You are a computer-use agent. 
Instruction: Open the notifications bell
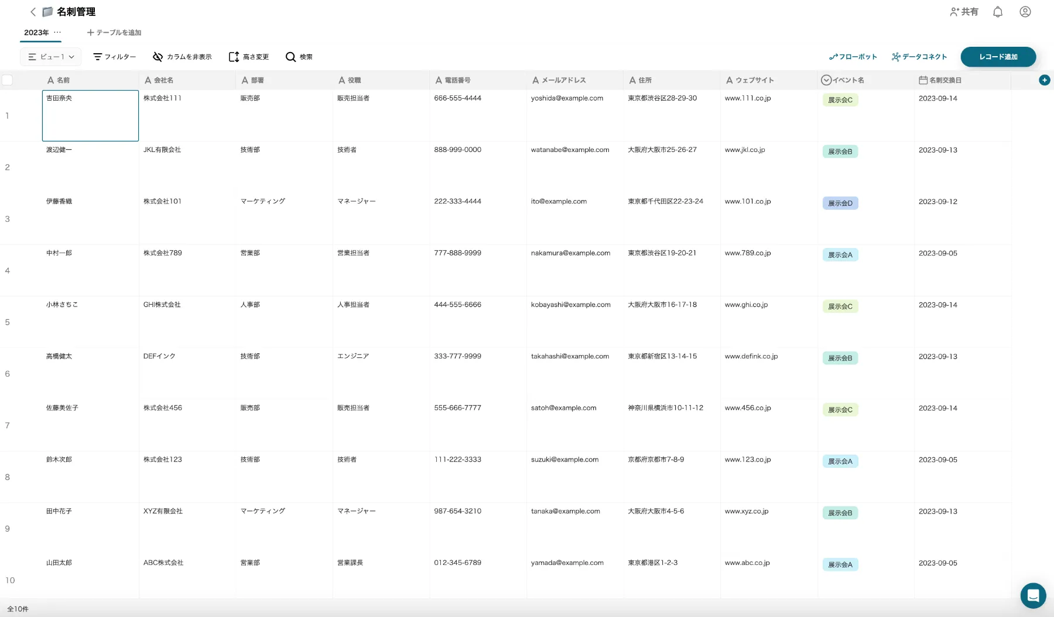[998, 12]
